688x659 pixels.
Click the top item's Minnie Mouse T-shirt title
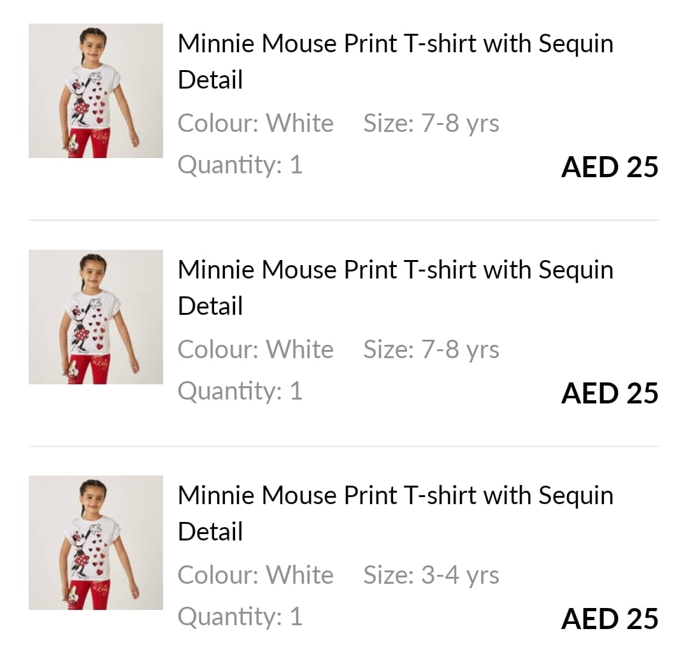coord(395,61)
